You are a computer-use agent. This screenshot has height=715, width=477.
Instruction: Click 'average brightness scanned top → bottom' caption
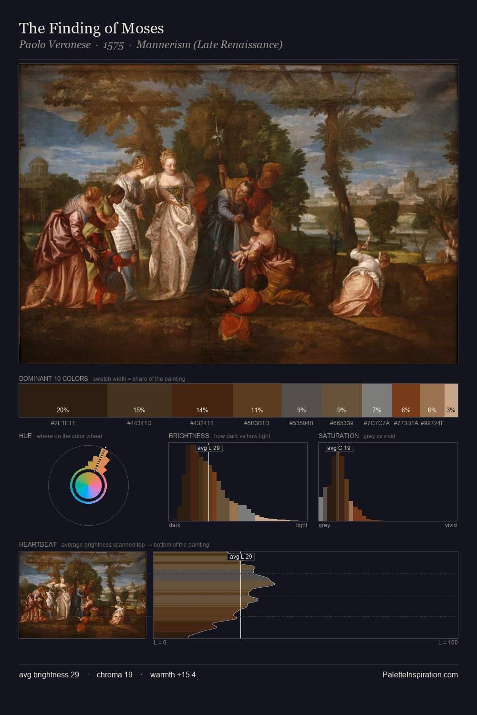pos(135,545)
